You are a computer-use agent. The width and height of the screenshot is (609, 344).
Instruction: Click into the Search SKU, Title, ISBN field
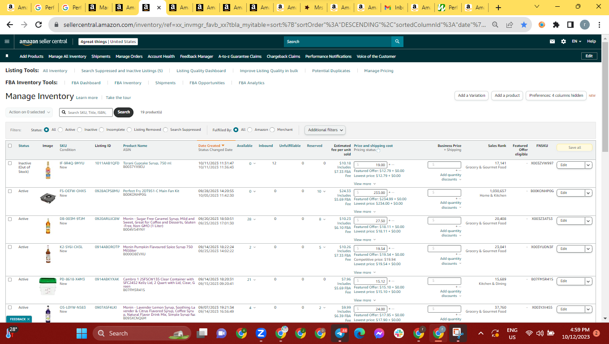click(x=86, y=112)
